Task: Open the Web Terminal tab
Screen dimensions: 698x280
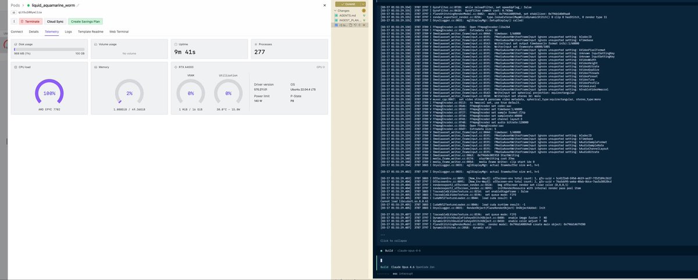Action: (119, 31)
